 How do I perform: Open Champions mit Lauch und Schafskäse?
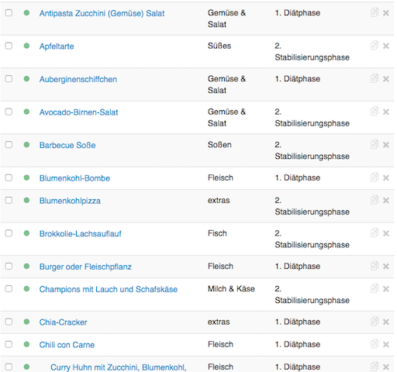click(x=109, y=289)
